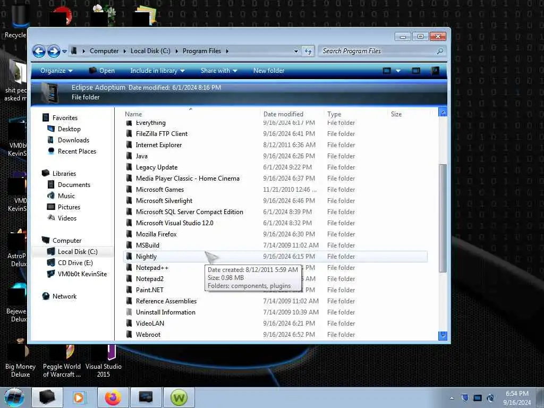Expand the view options dropdown arrow
Image resolution: width=544 pixels, height=408 pixels.
click(x=398, y=71)
